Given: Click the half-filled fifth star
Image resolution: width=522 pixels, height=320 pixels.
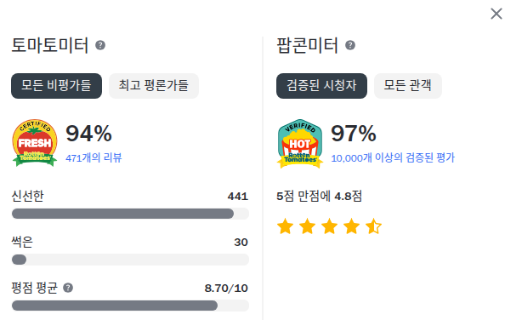Looking at the screenshot, I should tap(373, 226).
